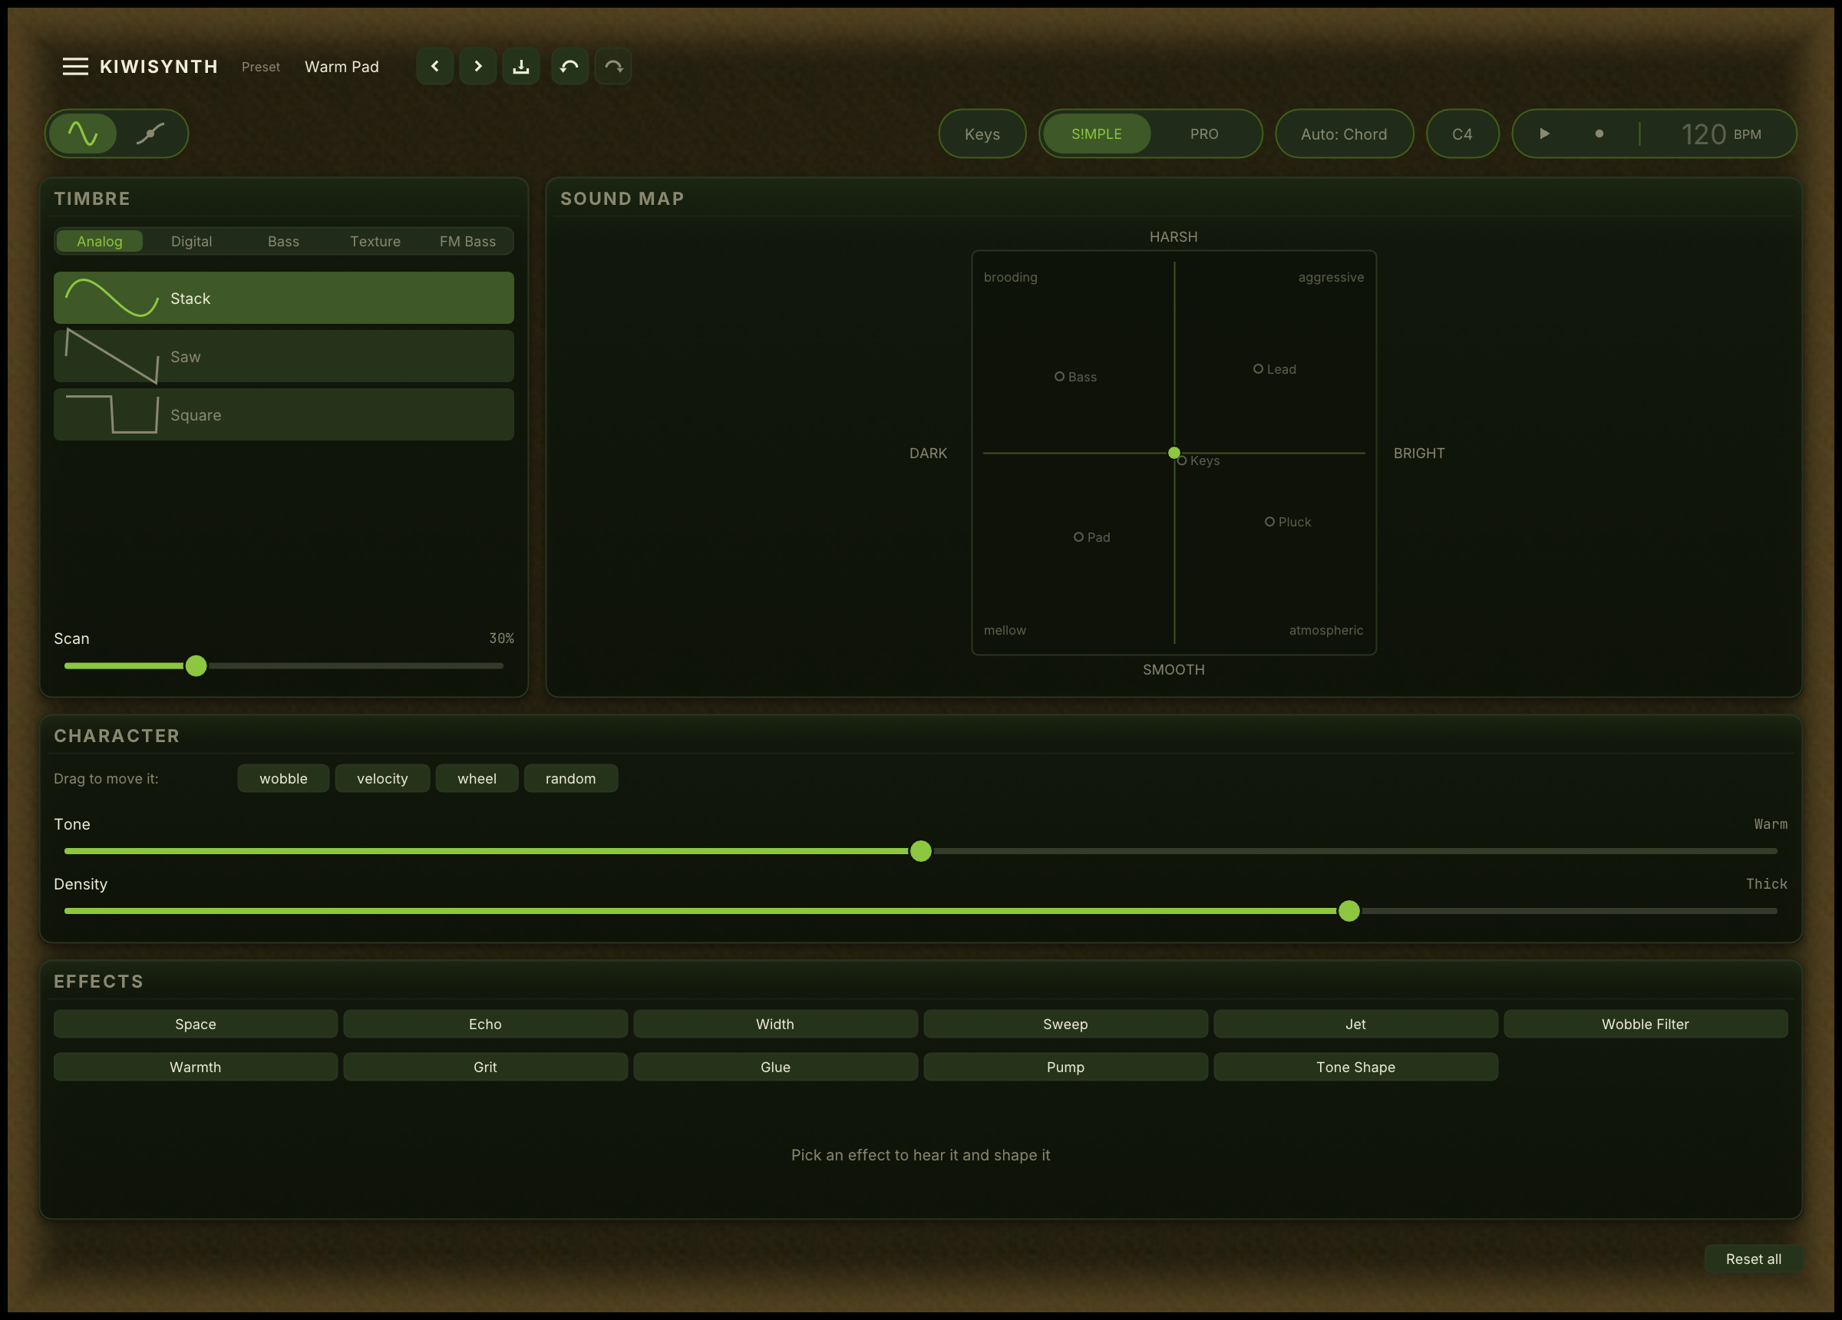Viewport: 1842px width, 1320px height.
Task: Click the redo arrow icon
Action: tap(613, 67)
